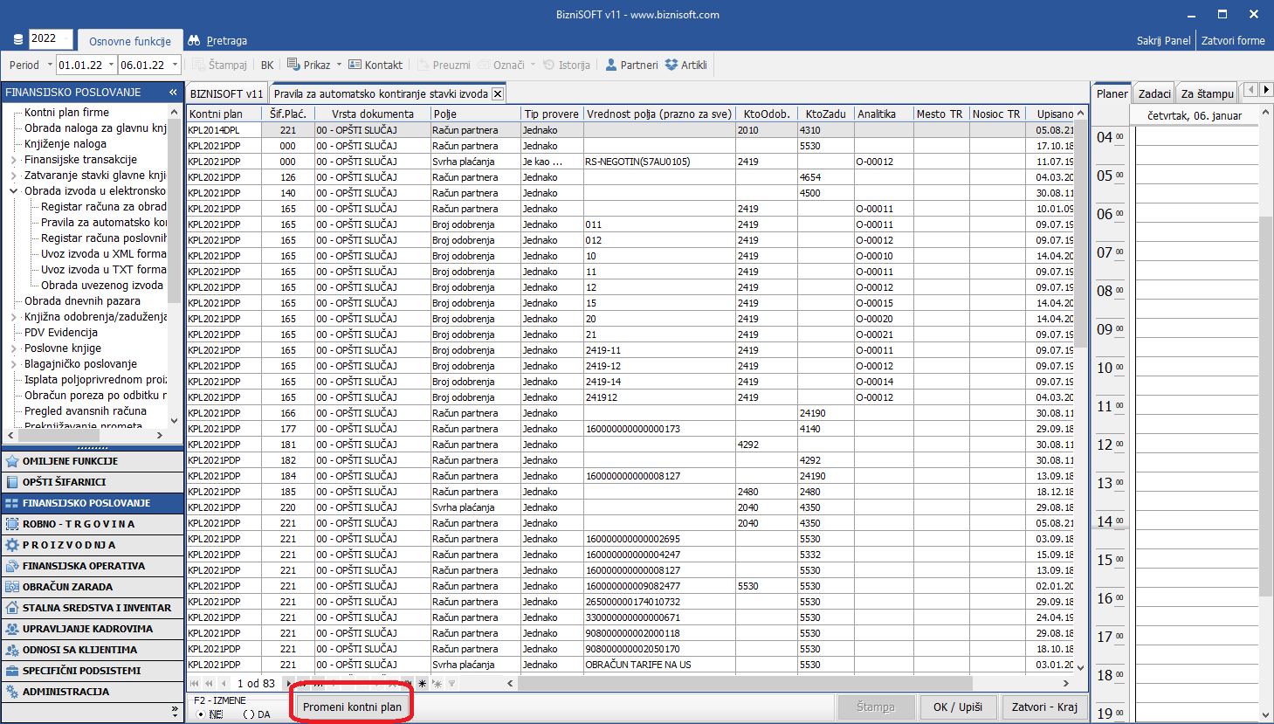Collapse the Finansijsko poslovanje side panel
The width and height of the screenshot is (1274, 724).
tap(173, 92)
